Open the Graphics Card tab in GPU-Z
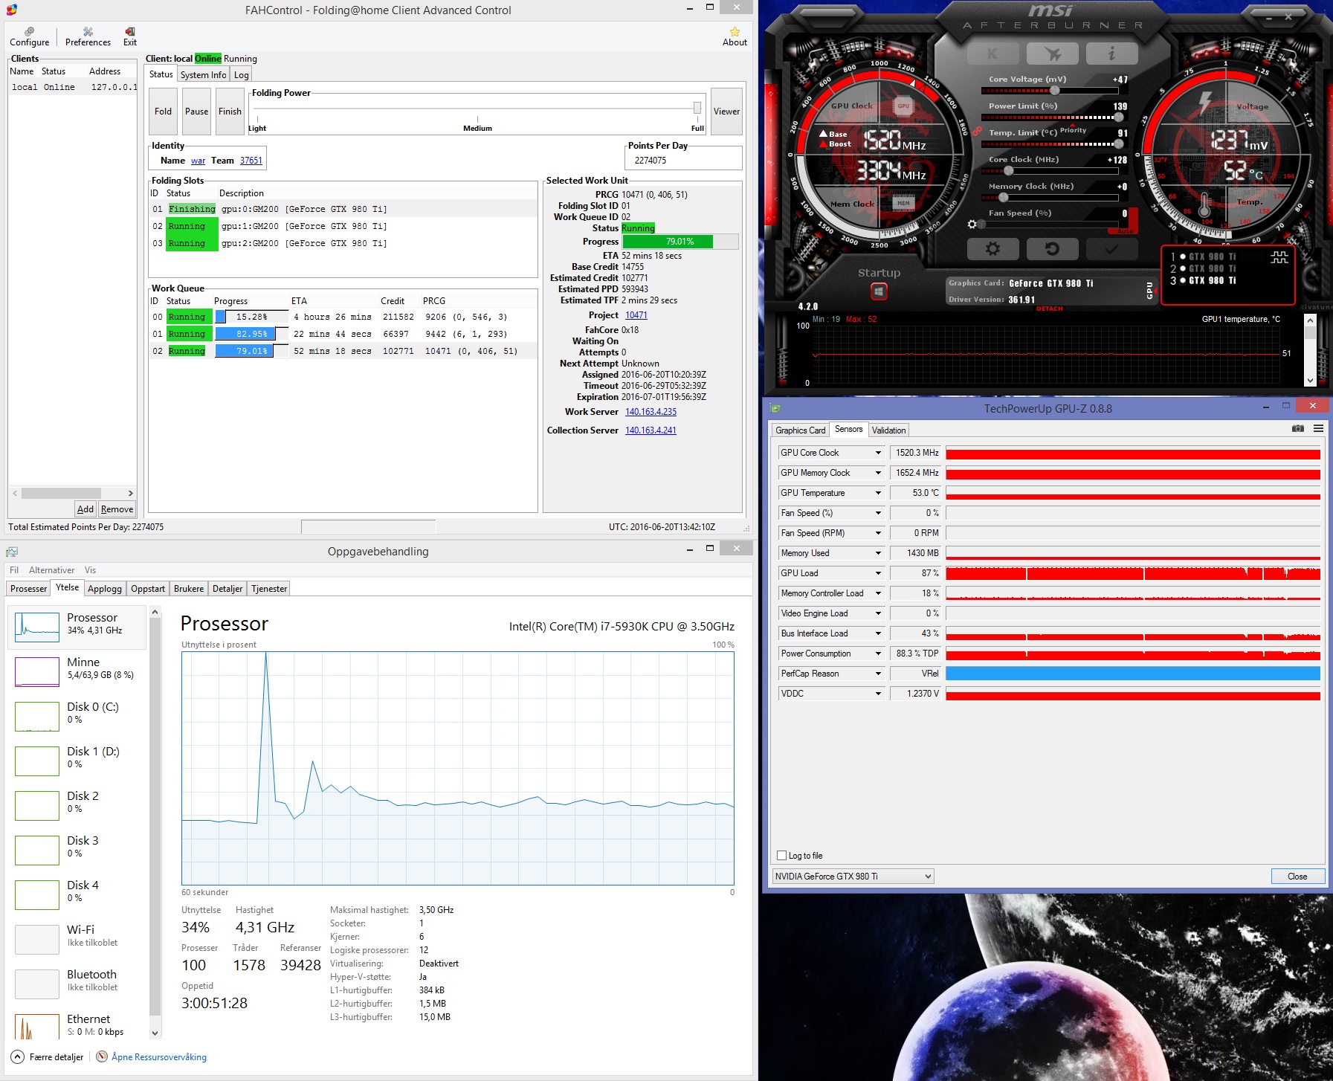This screenshot has height=1081, width=1333. [800, 430]
